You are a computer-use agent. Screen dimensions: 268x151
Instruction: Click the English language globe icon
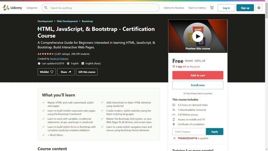pyautogui.click(x=68, y=63)
